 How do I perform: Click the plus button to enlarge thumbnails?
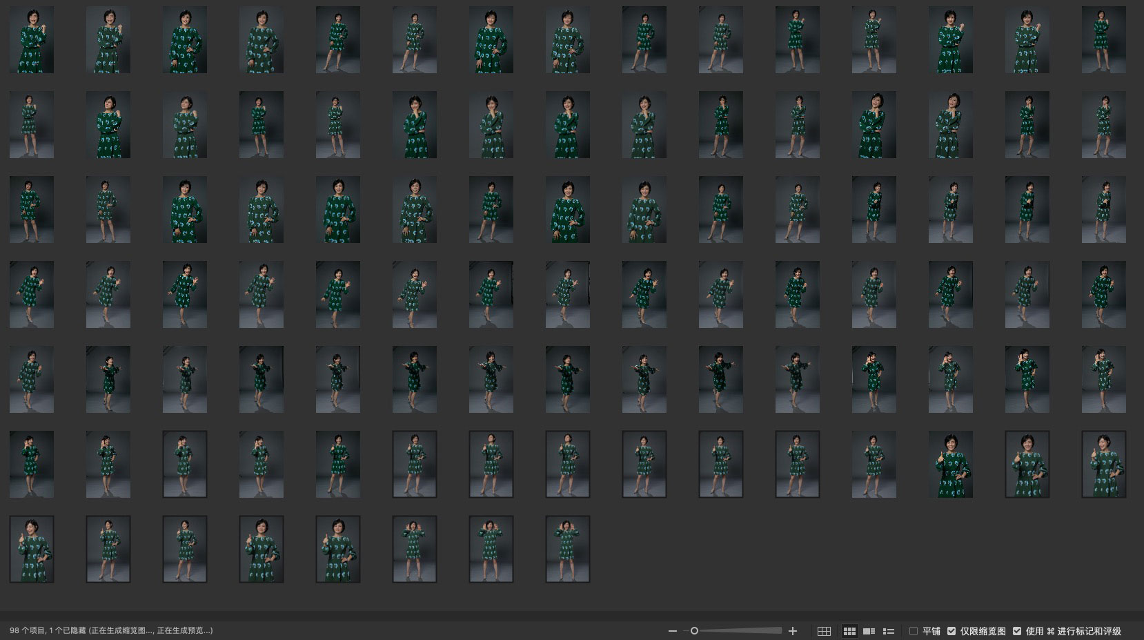(x=793, y=631)
